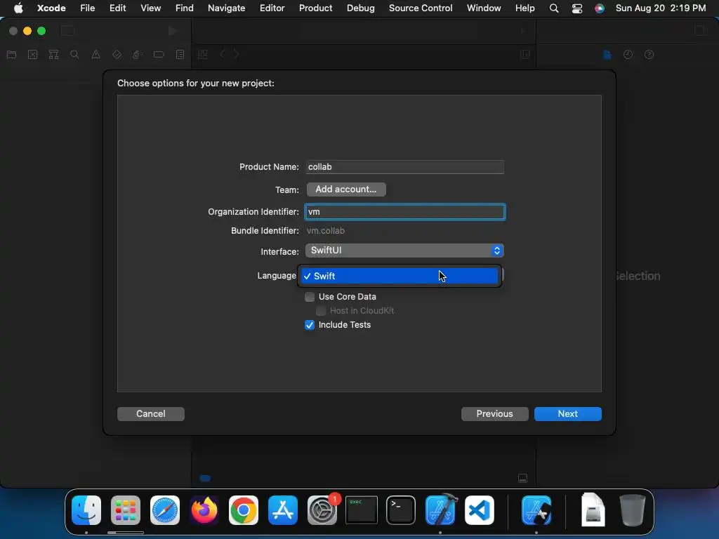The image size is (719, 539).
Task: Open the Interface SwiftUI dropdown
Action: coord(404,251)
